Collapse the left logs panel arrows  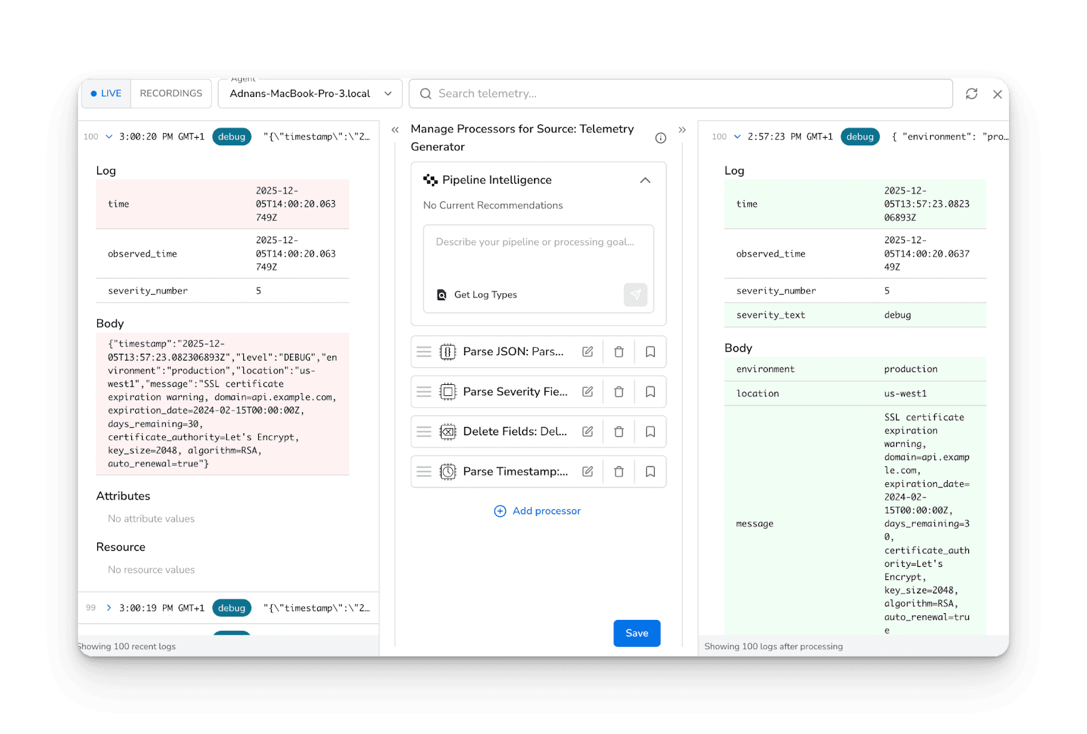click(395, 130)
